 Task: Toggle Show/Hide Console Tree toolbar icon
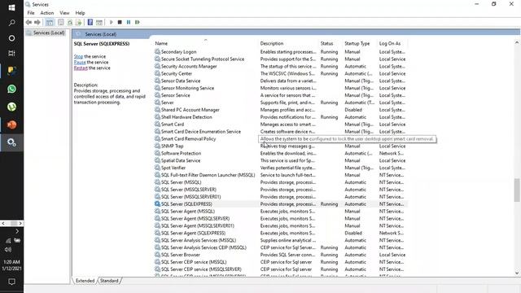point(50,22)
